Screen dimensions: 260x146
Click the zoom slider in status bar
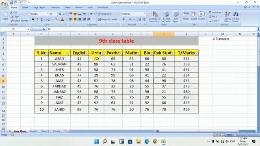tap(246, 135)
